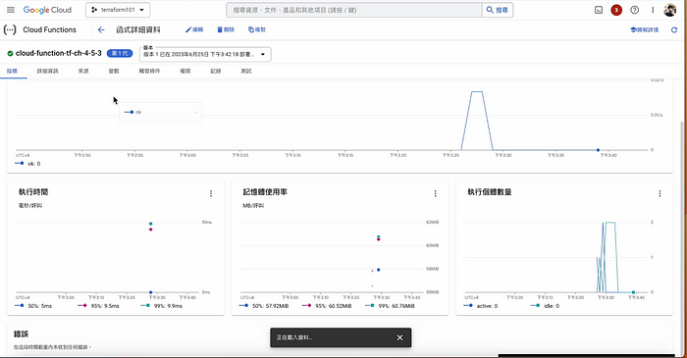Click the 函式詳細資料 page title
This screenshot has height=358, width=687.
[138, 29]
